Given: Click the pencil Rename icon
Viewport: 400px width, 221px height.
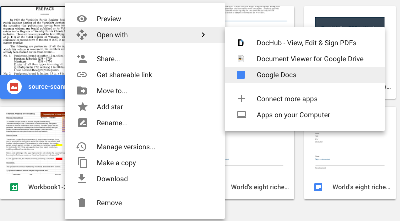Looking at the screenshot, I should tap(82, 123).
